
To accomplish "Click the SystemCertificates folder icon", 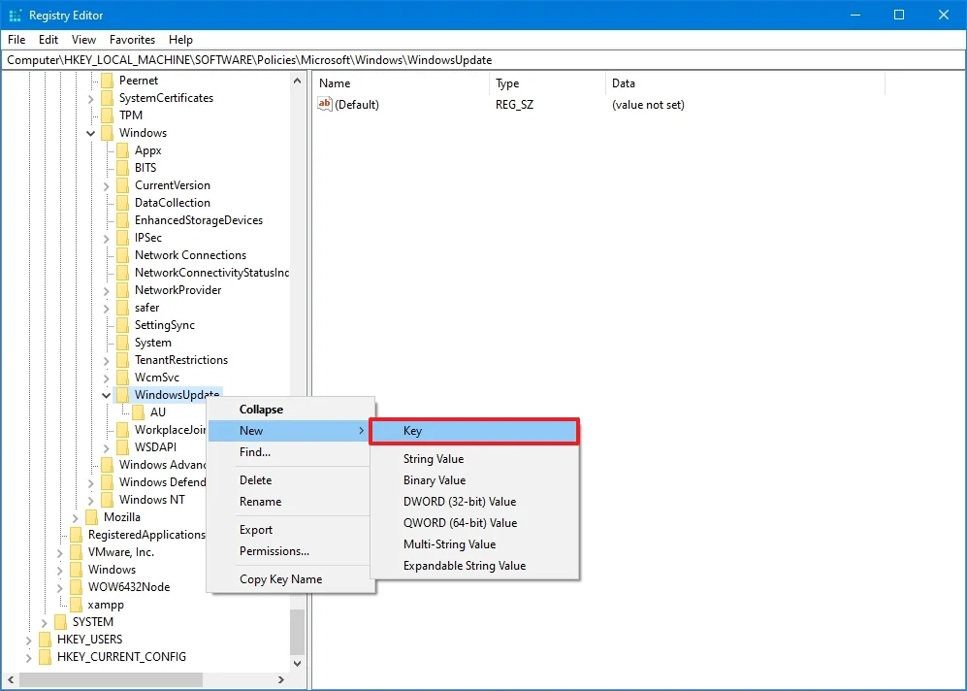I will (108, 98).
